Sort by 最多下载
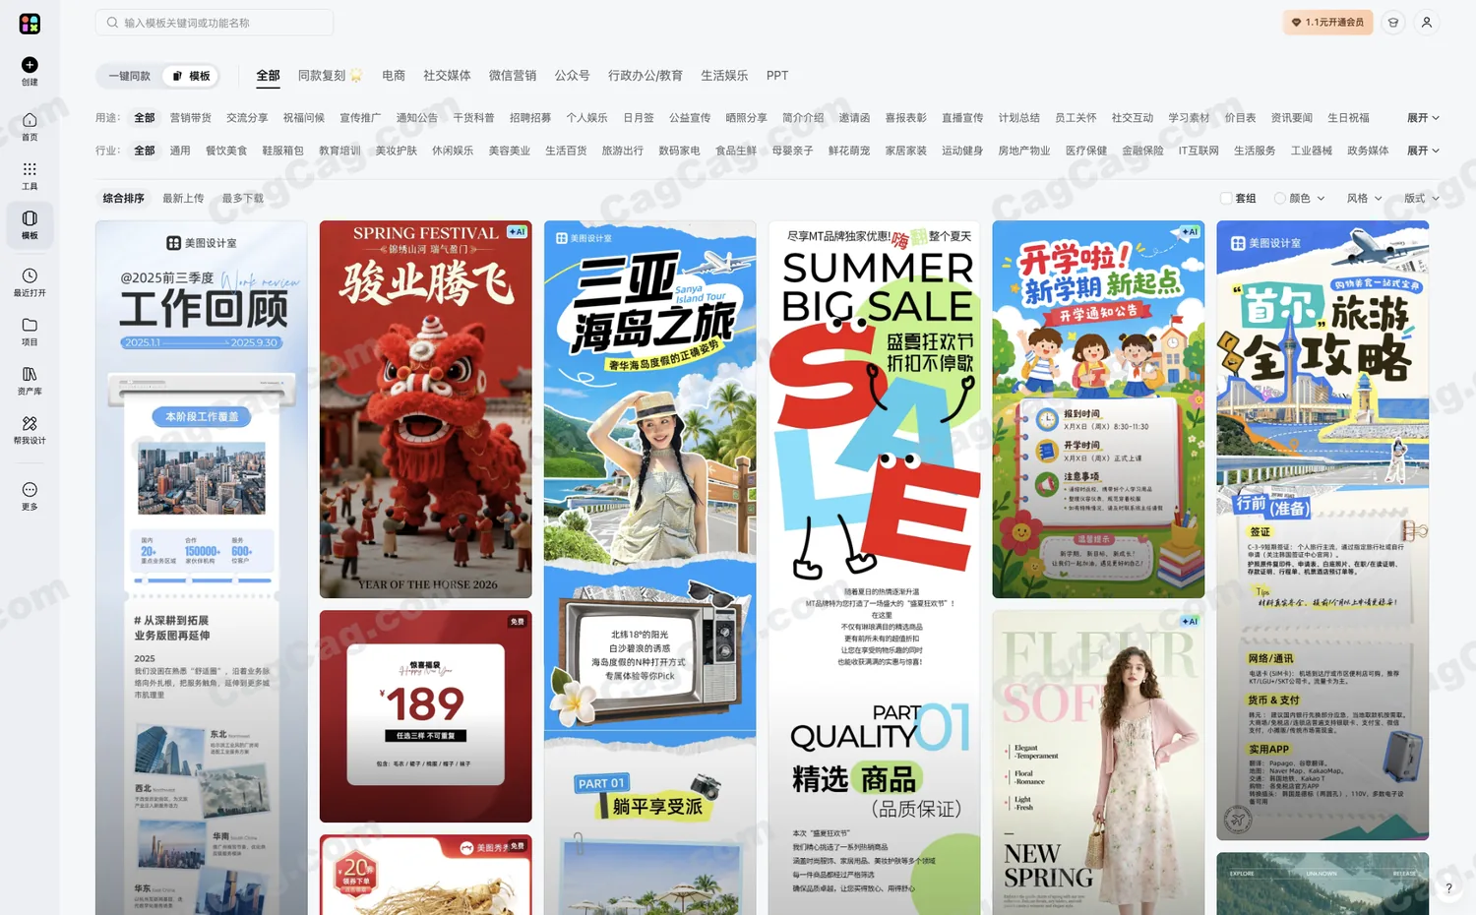Viewport: 1476px width, 915px height. coord(242,198)
